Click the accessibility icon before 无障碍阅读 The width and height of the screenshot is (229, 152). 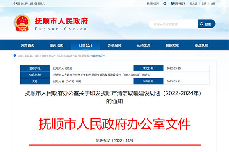point(173,3)
